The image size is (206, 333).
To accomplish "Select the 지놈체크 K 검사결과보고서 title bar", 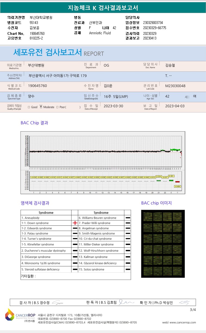I will (103, 8).
